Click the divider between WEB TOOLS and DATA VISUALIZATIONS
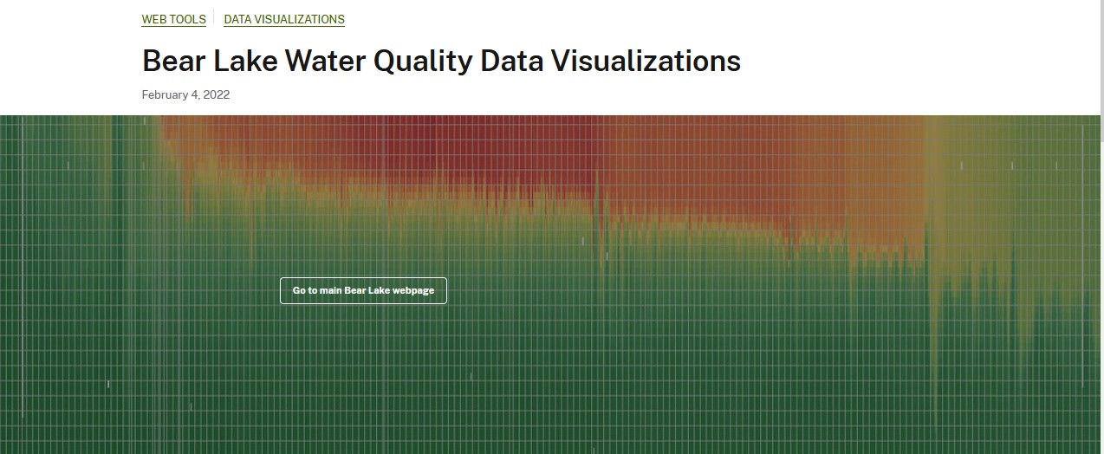The height and width of the screenshot is (454, 1104). tap(215, 19)
